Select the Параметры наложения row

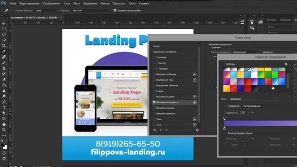point(174,51)
